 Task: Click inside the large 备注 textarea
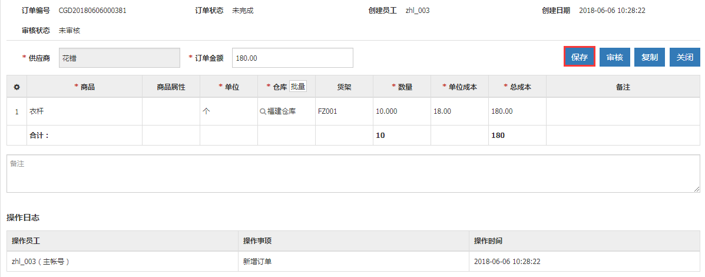pos(352,174)
